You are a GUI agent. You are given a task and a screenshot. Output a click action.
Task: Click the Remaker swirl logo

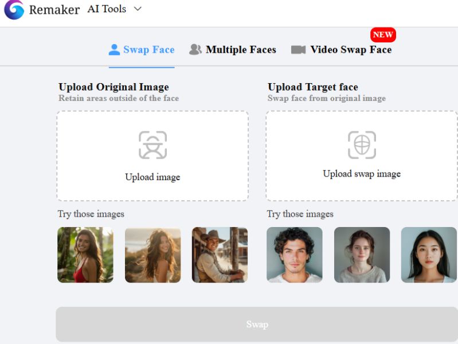pyautogui.click(x=14, y=10)
